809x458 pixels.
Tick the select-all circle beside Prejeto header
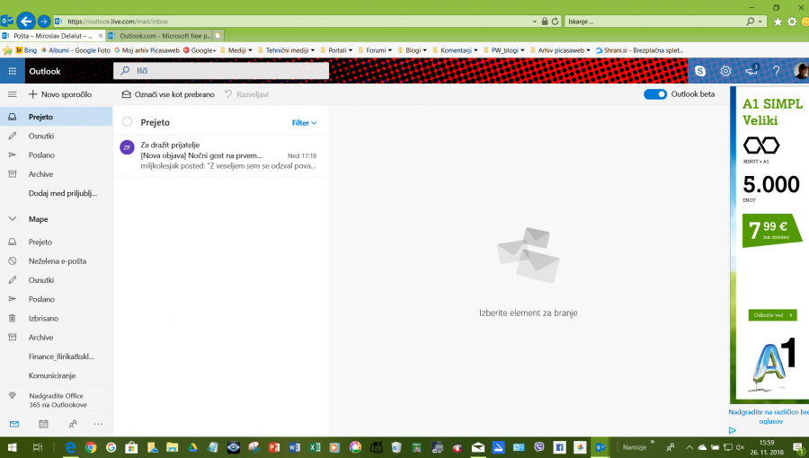pos(127,122)
